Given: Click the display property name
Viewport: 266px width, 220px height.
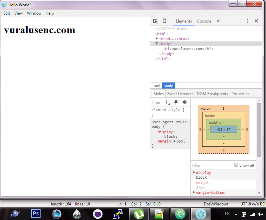Looking at the screenshot, I should pos(165,132).
